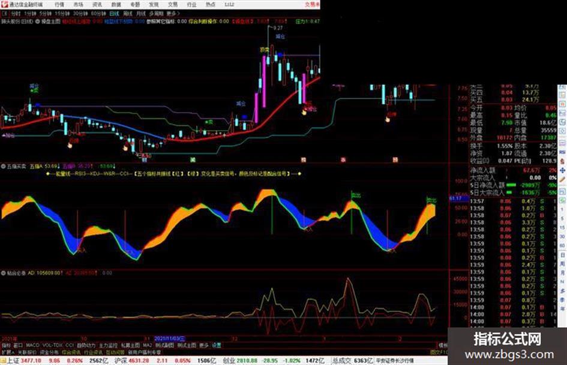Select the pencil drawing tool icon

click(x=562, y=180)
